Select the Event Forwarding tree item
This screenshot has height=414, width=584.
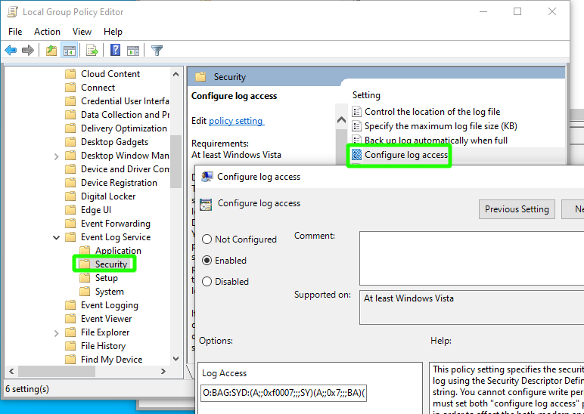pyautogui.click(x=116, y=224)
